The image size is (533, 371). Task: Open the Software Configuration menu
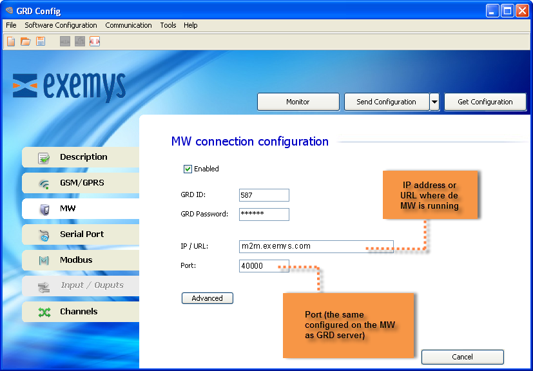pos(61,25)
